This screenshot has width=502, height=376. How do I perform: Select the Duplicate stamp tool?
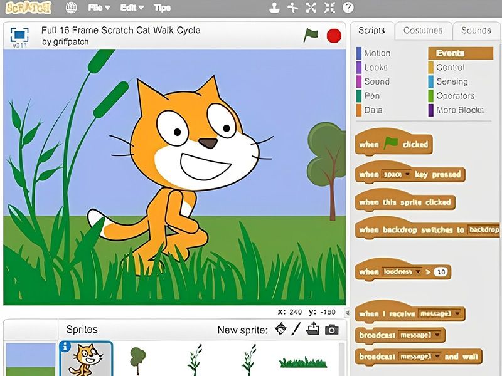click(274, 8)
